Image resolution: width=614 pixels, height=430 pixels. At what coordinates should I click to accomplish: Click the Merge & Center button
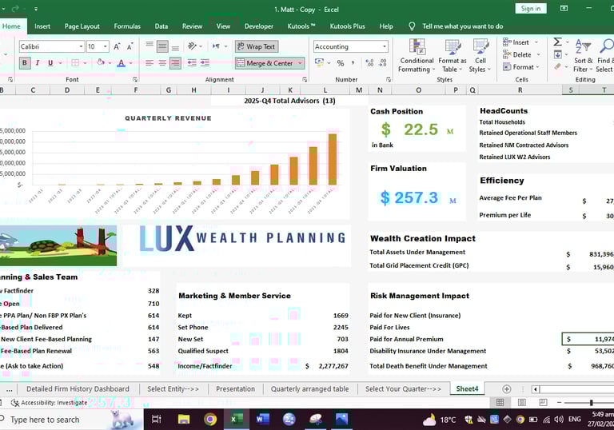point(265,63)
